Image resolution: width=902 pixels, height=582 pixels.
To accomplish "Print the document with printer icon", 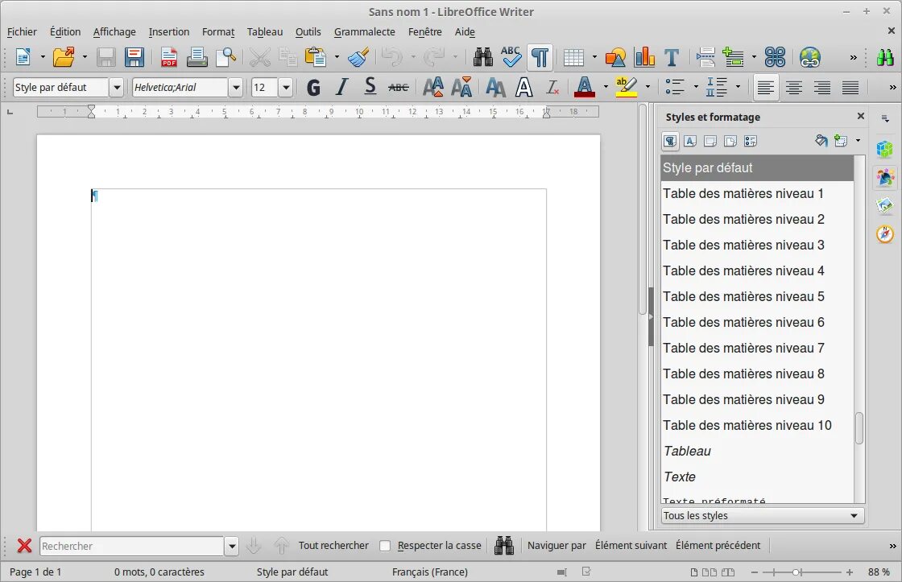I will pos(197,57).
